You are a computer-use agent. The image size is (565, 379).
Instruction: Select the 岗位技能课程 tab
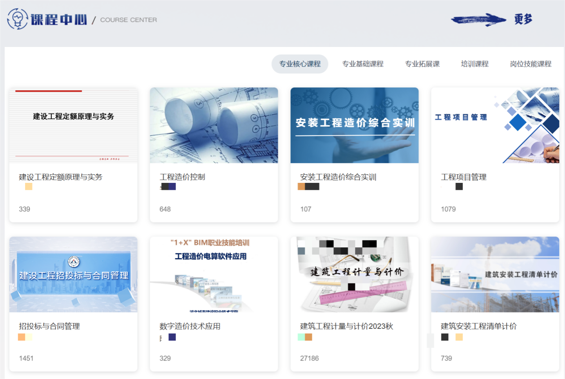[x=531, y=64]
